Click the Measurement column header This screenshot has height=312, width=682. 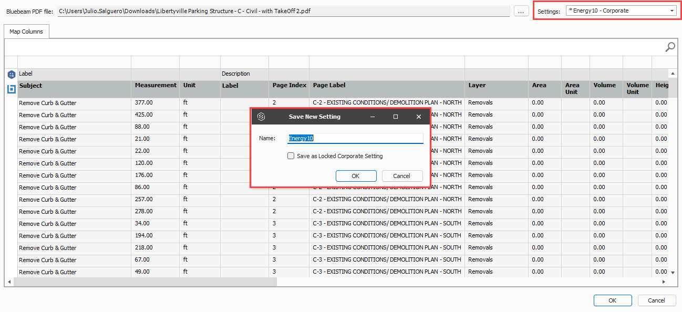(156, 85)
